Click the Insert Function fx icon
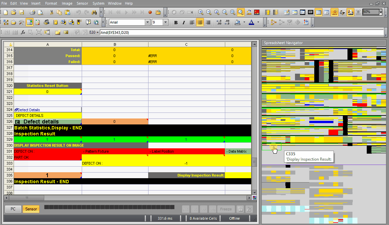This screenshot has width=389, height=225. (x=23, y=32)
